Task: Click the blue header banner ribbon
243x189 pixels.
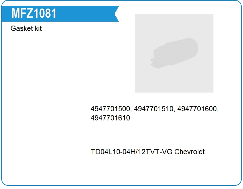Action: tap(60, 14)
